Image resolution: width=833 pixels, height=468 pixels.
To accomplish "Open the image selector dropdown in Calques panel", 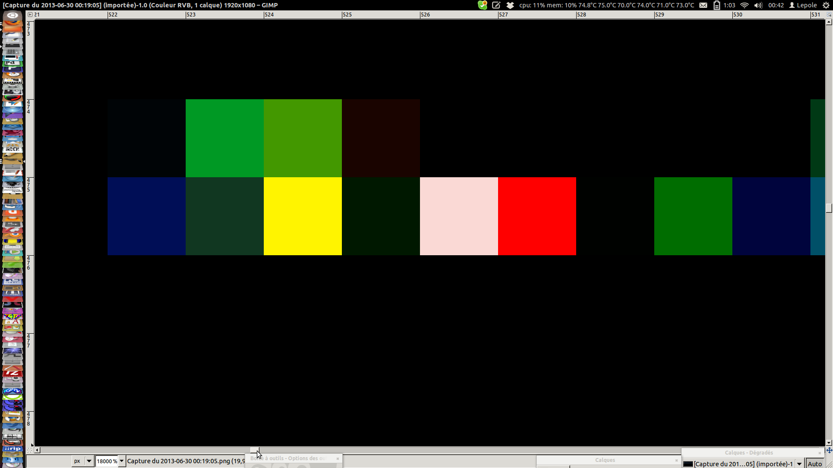I will point(799,464).
